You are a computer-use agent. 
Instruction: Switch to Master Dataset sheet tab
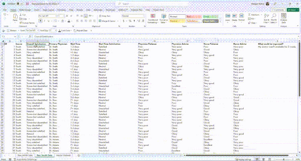pyautogui.click(x=63, y=155)
